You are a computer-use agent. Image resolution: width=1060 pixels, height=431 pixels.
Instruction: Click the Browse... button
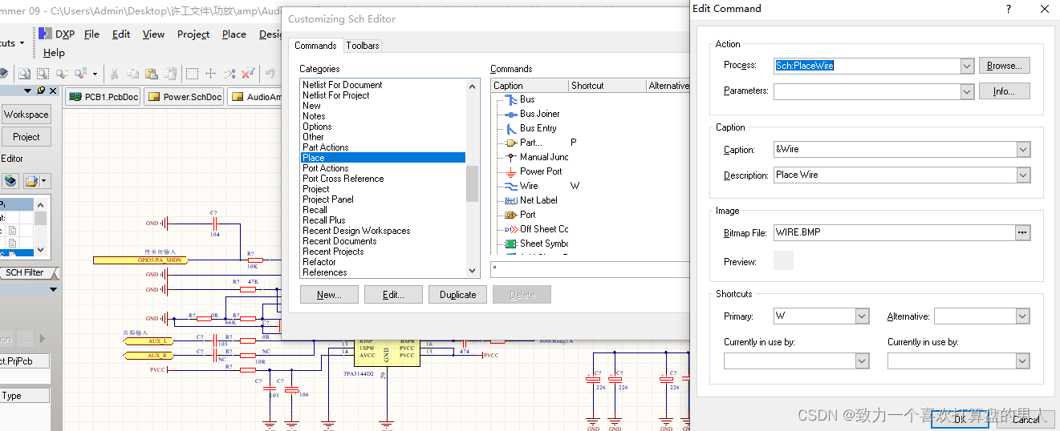point(1004,66)
